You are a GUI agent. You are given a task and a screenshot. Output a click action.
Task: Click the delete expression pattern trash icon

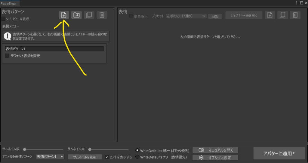pos(102,15)
